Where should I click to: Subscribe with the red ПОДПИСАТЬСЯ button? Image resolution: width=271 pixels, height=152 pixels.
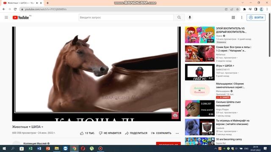169,144
